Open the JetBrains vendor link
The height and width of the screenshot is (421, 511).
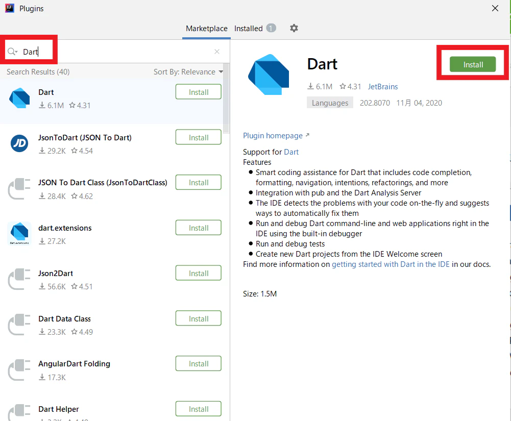pyautogui.click(x=383, y=87)
